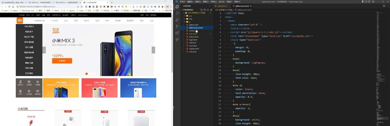Screen dimensions: 390x126
Task: Switch to the bijibenmenu.html editor tab
Action: 242,6
